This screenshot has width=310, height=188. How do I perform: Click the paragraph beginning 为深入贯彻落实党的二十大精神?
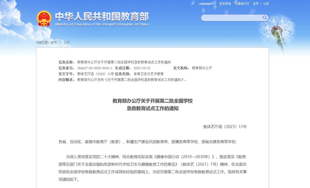click(152, 168)
